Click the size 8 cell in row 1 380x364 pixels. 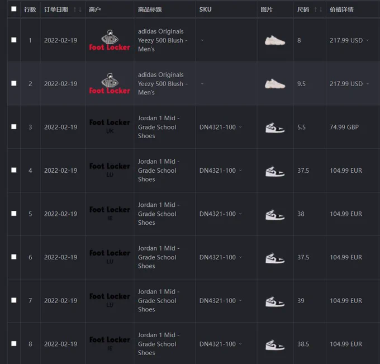(x=299, y=40)
